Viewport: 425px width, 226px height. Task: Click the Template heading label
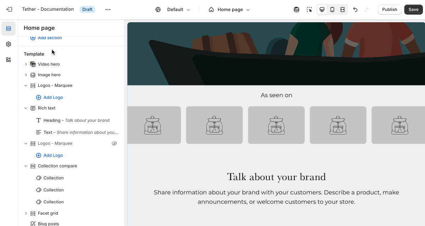(x=34, y=54)
